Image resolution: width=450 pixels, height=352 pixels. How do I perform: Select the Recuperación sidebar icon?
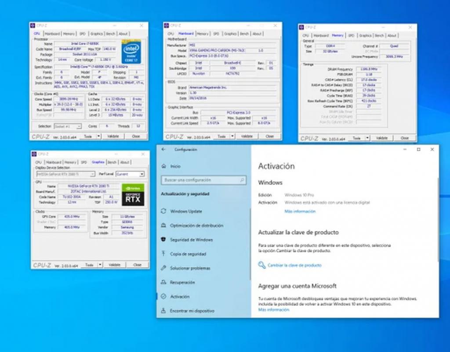click(163, 282)
